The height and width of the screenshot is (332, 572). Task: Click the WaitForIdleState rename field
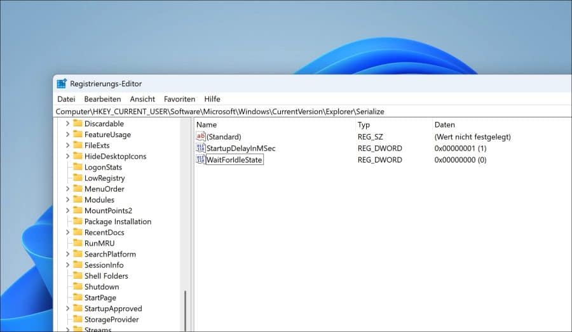(x=235, y=159)
